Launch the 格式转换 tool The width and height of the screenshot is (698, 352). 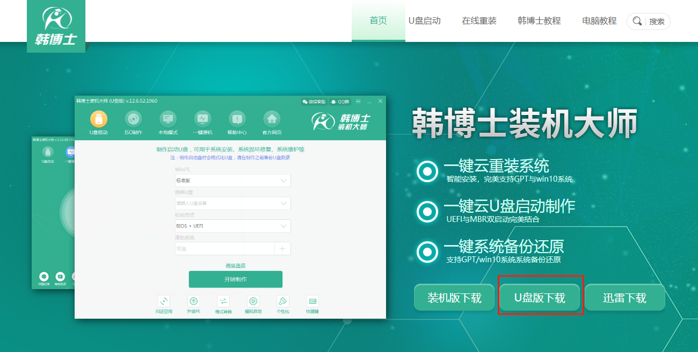coord(223,304)
